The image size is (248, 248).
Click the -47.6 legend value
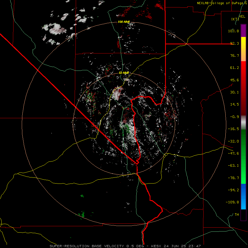click(x=233, y=153)
